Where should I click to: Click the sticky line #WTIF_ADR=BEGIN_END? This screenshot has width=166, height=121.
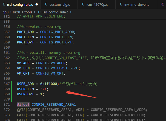(x=41, y=16)
